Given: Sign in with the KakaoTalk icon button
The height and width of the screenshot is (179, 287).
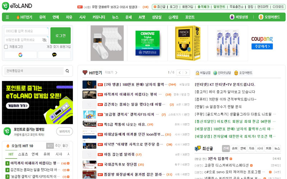Looking at the screenshot, I should (54, 55).
